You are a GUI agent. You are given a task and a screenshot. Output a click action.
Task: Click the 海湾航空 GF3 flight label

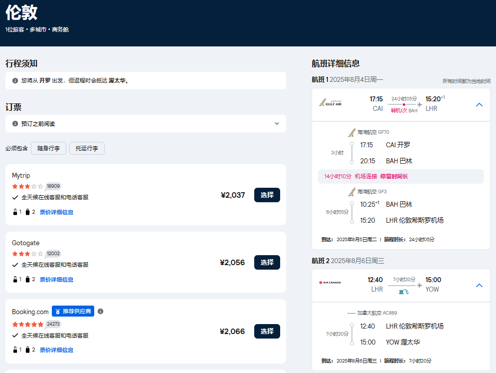(x=372, y=191)
